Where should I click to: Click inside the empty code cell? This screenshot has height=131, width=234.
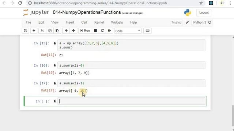pyautogui.click(x=131, y=101)
